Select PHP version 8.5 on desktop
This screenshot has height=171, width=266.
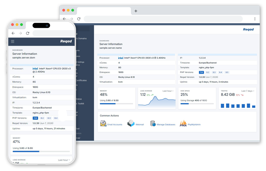click(x=227, y=72)
